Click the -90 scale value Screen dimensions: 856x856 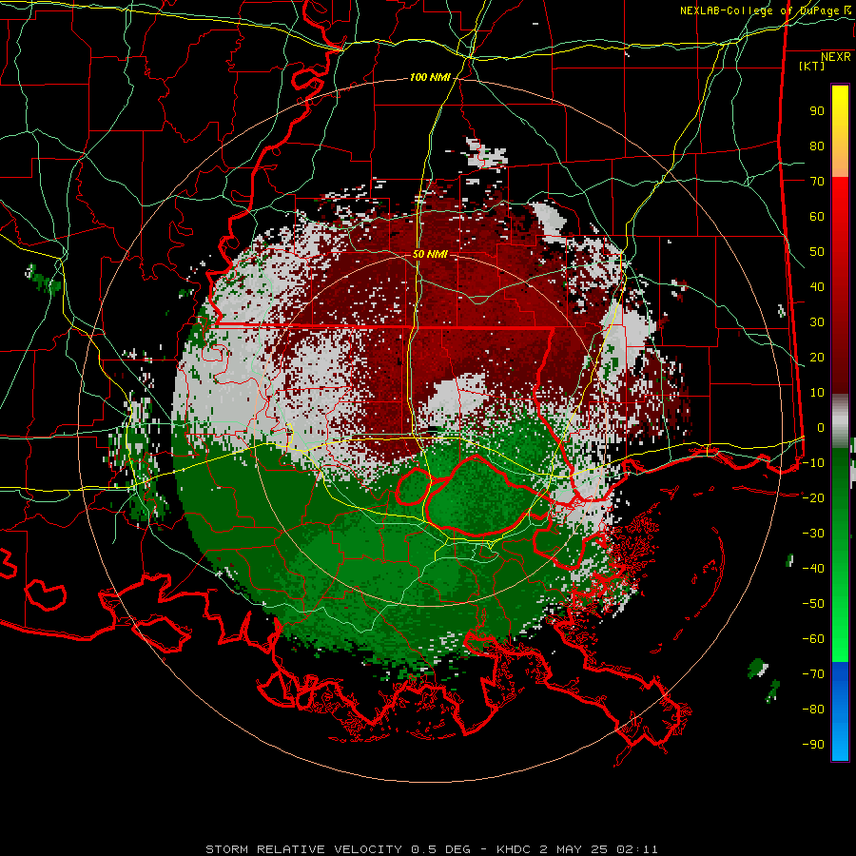click(813, 744)
